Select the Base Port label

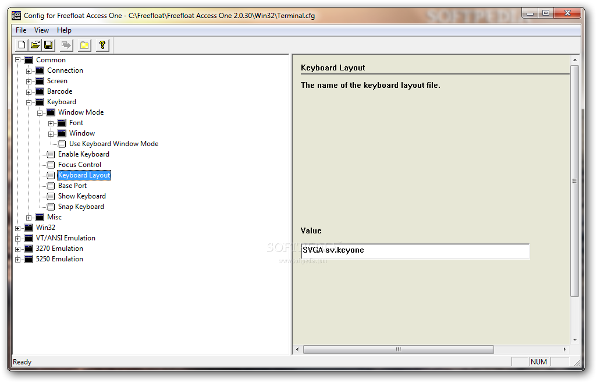point(72,186)
